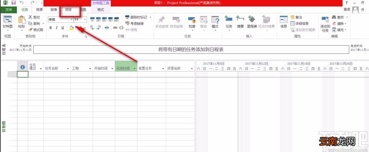Open 任务名称 column filter dropdown
Image resolution: width=369 pixels, height=152 pixels.
pyautogui.click(x=68, y=68)
